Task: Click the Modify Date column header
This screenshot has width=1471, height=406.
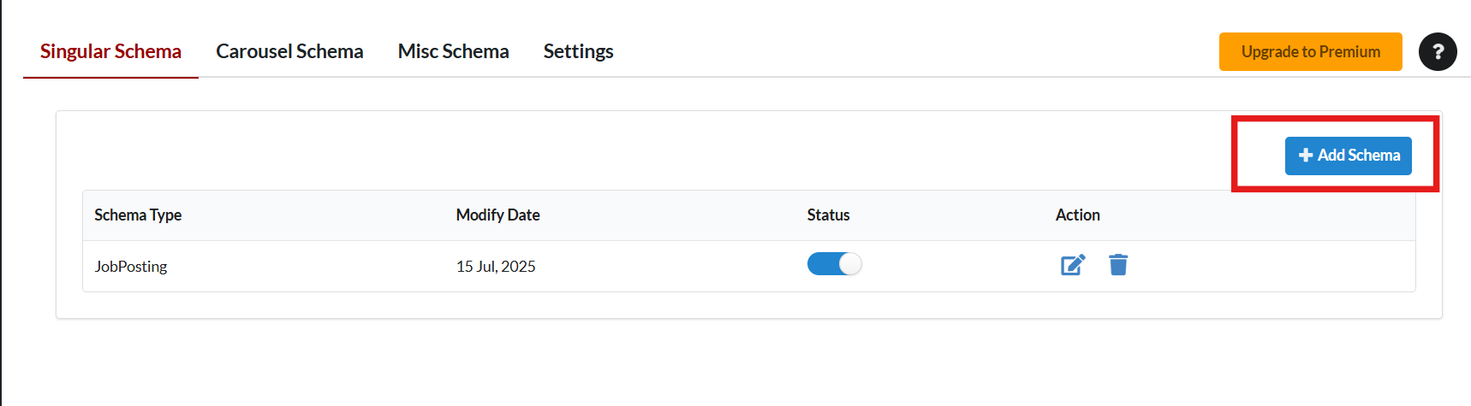Action: (x=498, y=215)
